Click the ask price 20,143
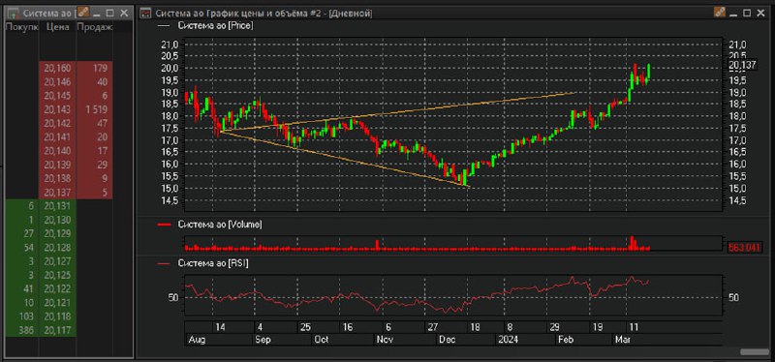Screen dimensions: 775x362 57,109
